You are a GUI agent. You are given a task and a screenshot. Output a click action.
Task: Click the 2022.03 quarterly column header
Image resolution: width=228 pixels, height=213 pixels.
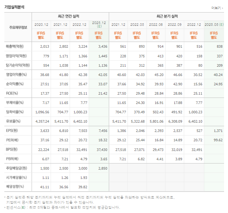click(x=137, y=25)
